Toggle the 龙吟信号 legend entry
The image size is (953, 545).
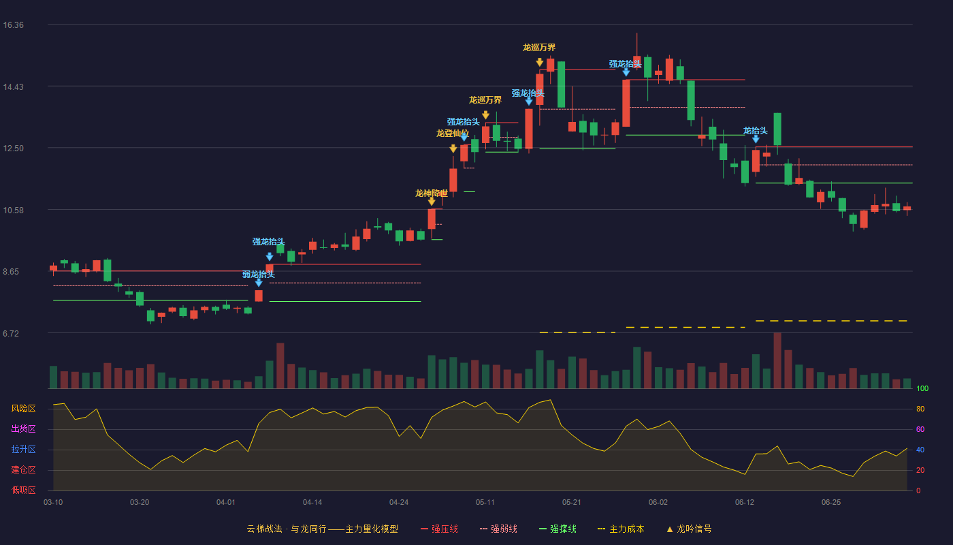point(689,529)
